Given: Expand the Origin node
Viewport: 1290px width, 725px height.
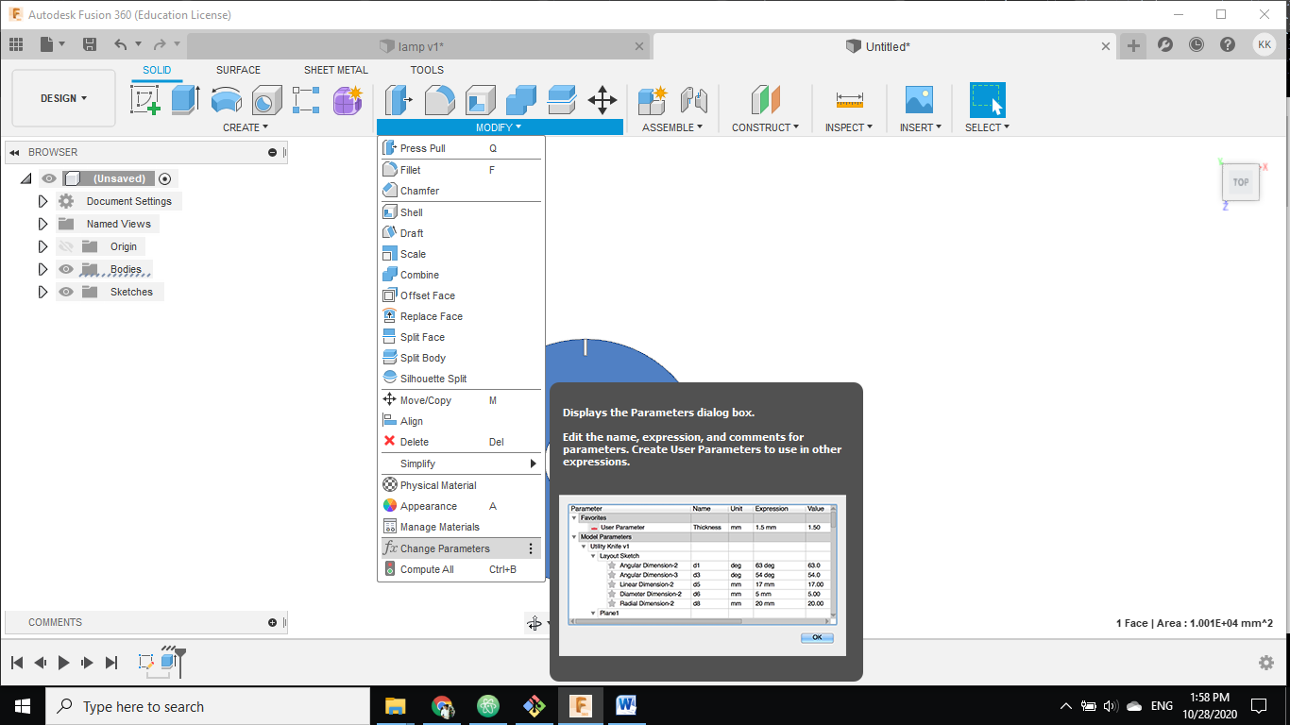Looking at the screenshot, I should click(x=42, y=246).
